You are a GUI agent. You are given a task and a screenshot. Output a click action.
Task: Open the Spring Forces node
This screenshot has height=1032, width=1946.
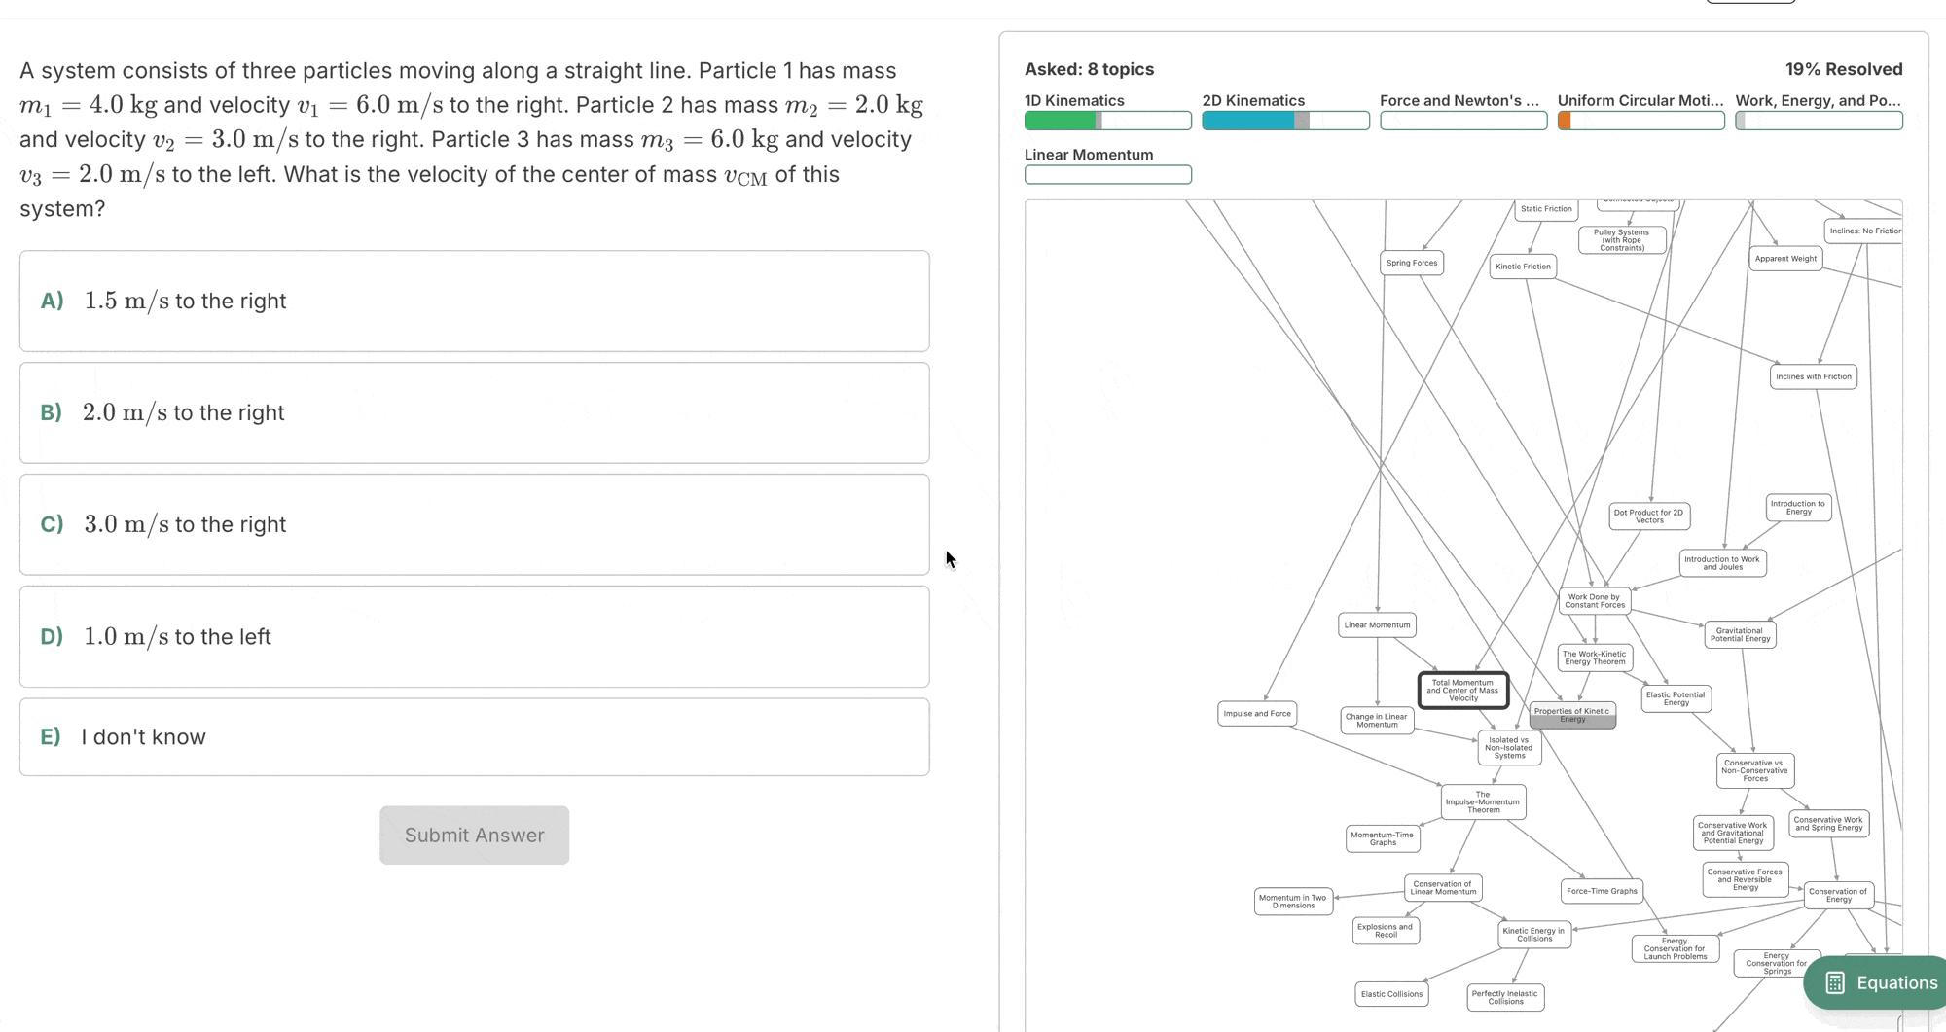point(1412,262)
